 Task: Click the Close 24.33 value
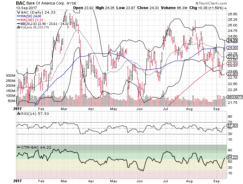[x=148, y=8]
